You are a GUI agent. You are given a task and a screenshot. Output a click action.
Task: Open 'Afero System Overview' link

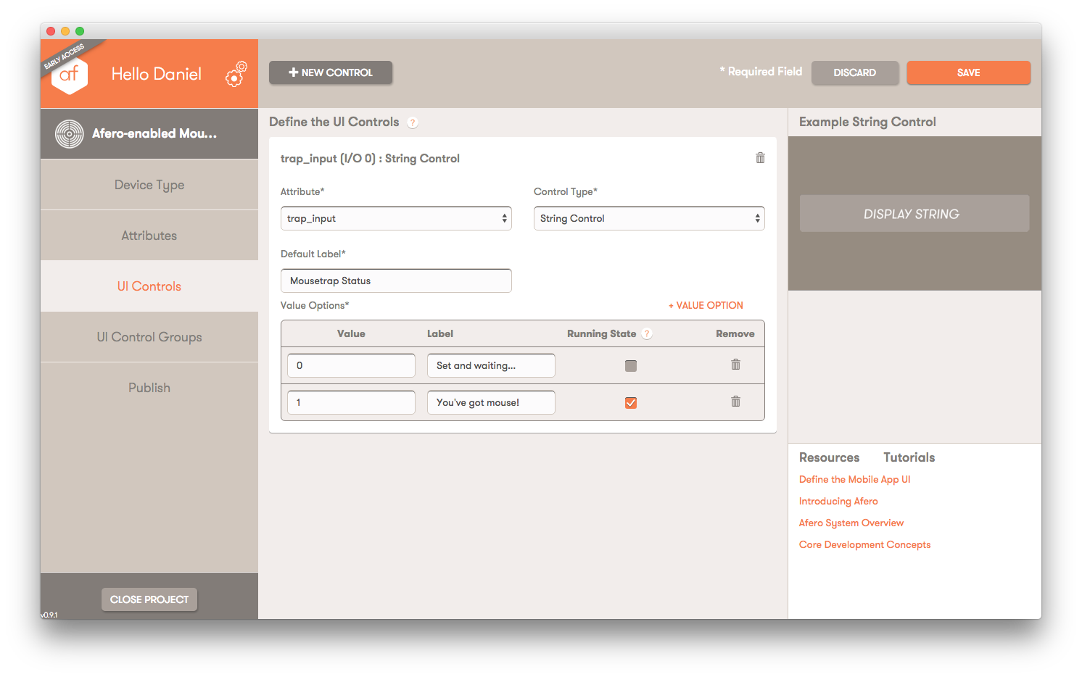tap(851, 523)
